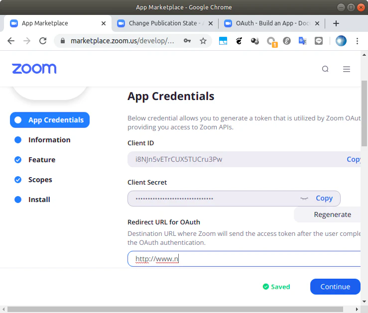This screenshot has height=313, width=368.
Task: Open the Chrome profile avatar
Action: (341, 41)
